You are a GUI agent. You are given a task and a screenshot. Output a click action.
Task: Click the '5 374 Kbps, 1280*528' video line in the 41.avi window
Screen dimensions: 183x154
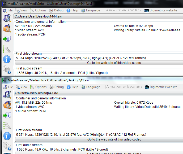pyautogui.click(x=81, y=134)
